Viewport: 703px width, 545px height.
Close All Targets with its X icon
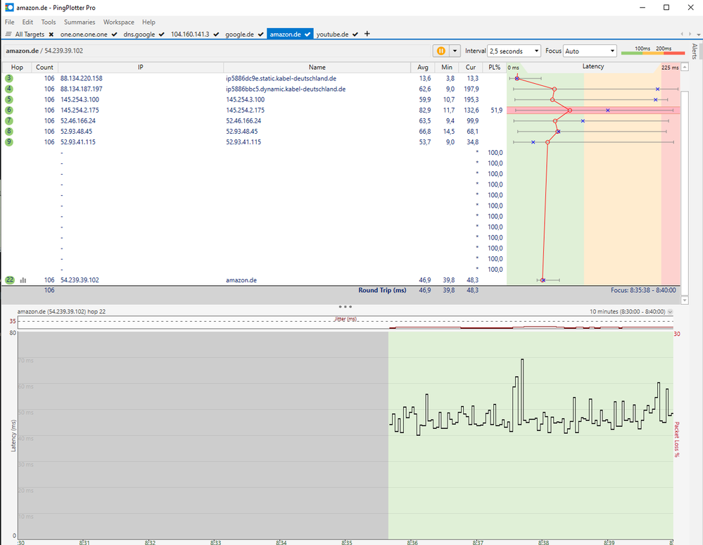coord(51,34)
